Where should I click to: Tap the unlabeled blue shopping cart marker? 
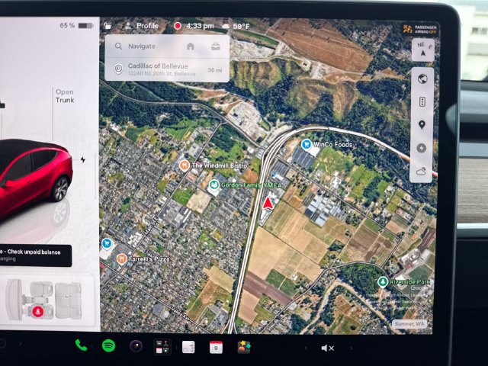click(x=107, y=243)
